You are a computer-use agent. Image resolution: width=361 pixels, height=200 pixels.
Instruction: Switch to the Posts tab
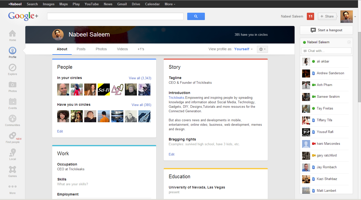click(x=81, y=49)
